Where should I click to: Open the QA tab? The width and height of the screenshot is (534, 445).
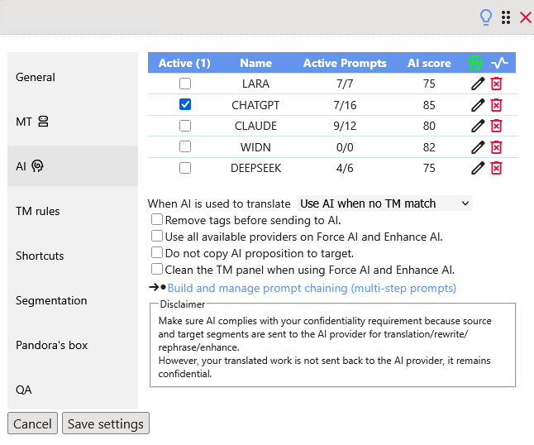point(73,390)
